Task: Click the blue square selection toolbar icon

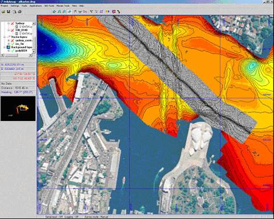Action: 102,12
